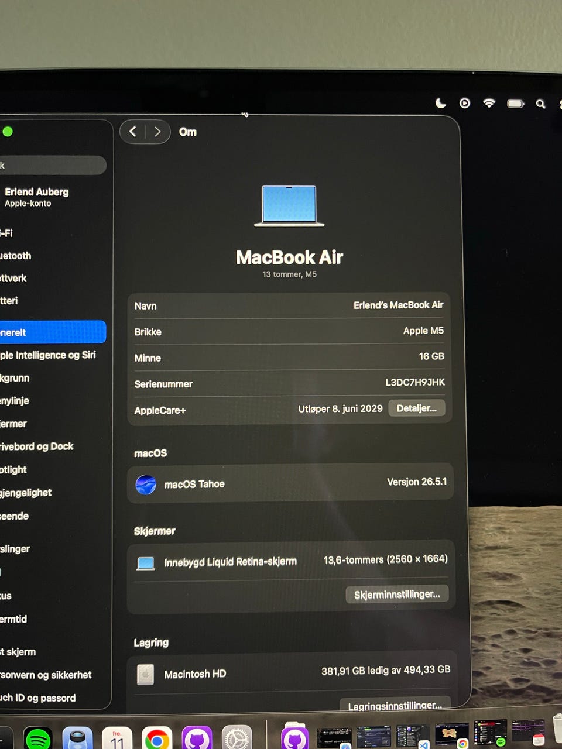Click the name value Erlend's MacBook Air
562x749 pixels.
[x=398, y=305]
